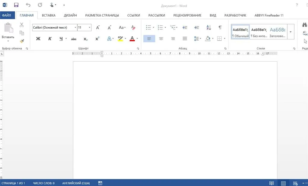This screenshot has height=186, width=308.
Task: Open the borders button
Action: (219, 39)
